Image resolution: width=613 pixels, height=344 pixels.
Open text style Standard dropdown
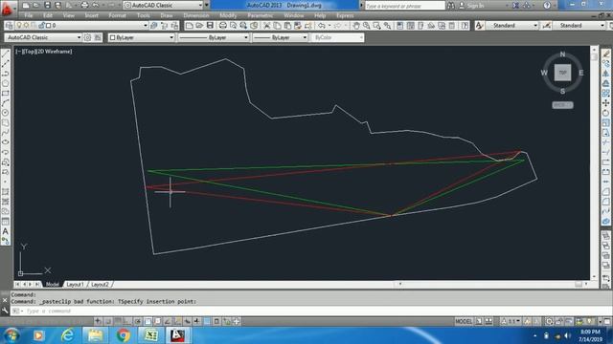tap(535, 26)
